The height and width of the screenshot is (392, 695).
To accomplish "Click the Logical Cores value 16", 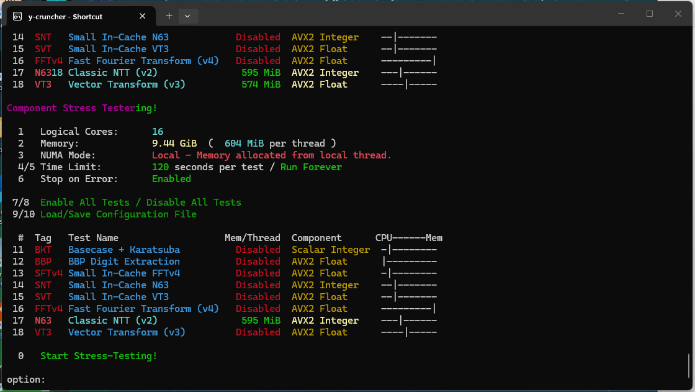I will pyautogui.click(x=158, y=132).
